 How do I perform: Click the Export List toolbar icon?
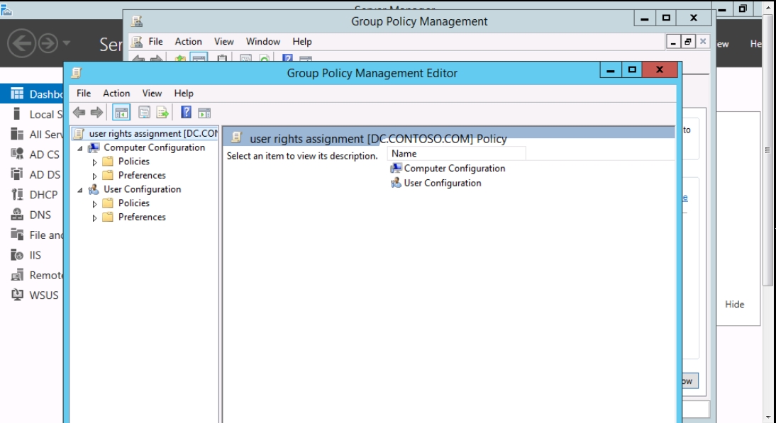(162, 113)
